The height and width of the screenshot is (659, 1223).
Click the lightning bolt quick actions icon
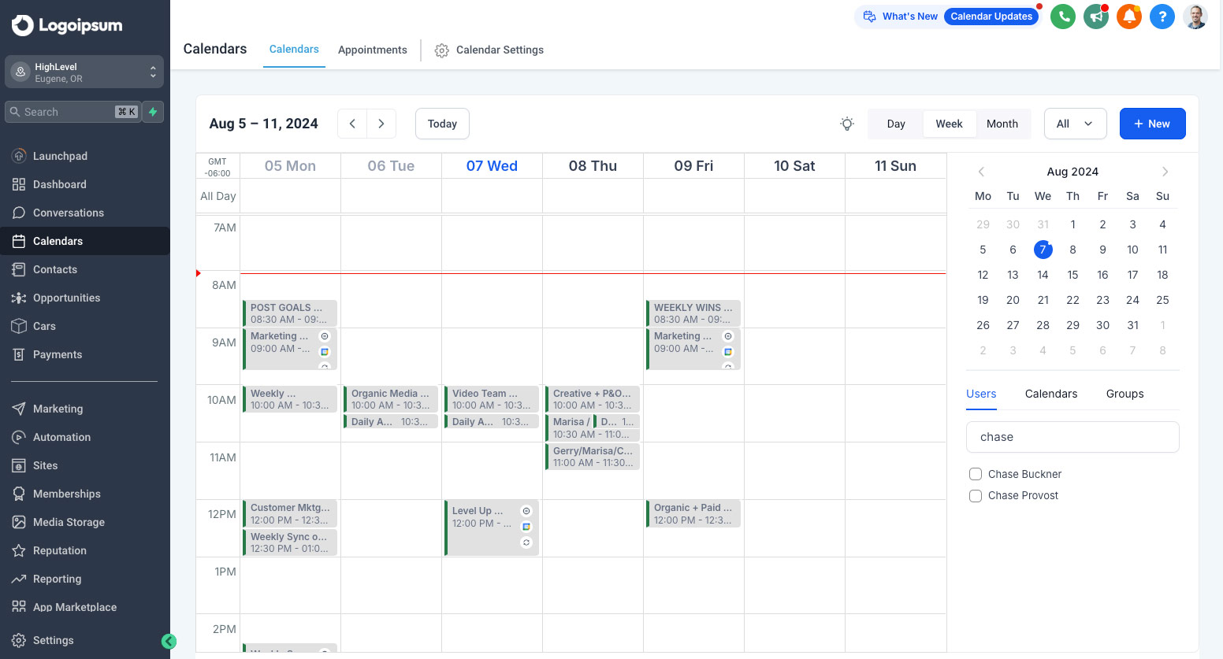tap(153, 112)
